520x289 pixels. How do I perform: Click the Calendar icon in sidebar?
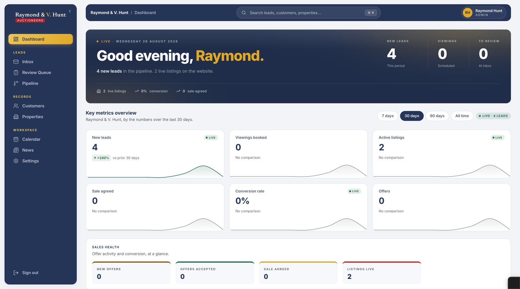coord(16,139)
